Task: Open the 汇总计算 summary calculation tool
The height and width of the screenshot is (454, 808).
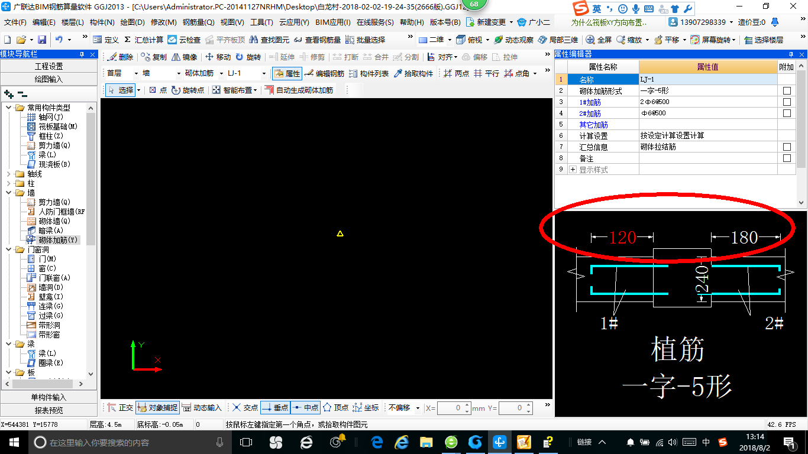Action: coord(144,40)
